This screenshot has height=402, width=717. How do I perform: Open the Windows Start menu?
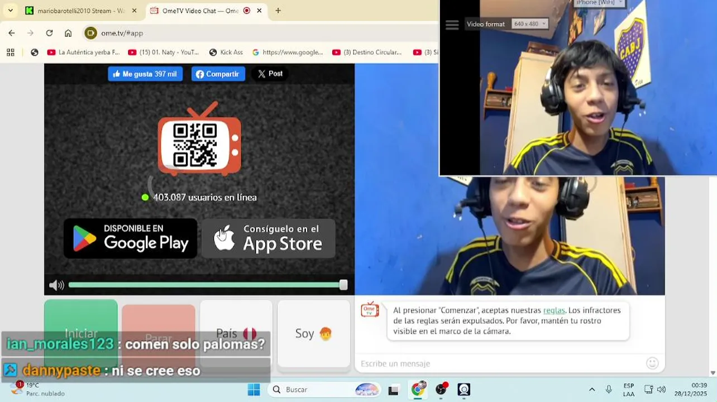click(254, 389)
